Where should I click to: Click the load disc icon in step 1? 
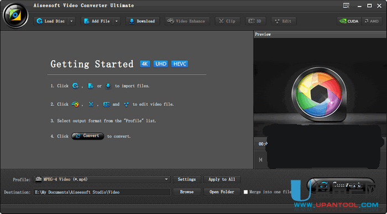click(x=75, y=85)
